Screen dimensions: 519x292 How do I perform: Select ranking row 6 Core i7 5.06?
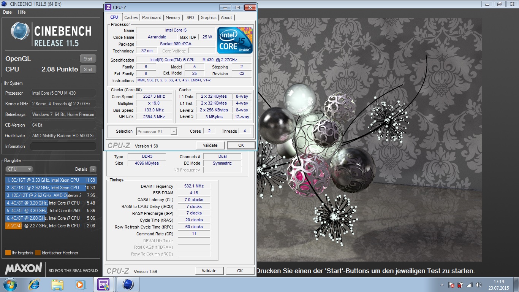coord(51,218)
